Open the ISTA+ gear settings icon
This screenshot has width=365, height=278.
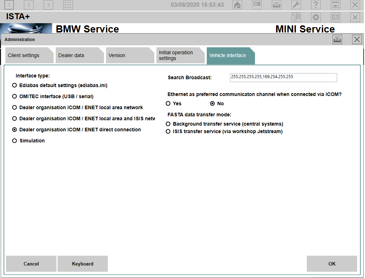click(x=316, y=17)
